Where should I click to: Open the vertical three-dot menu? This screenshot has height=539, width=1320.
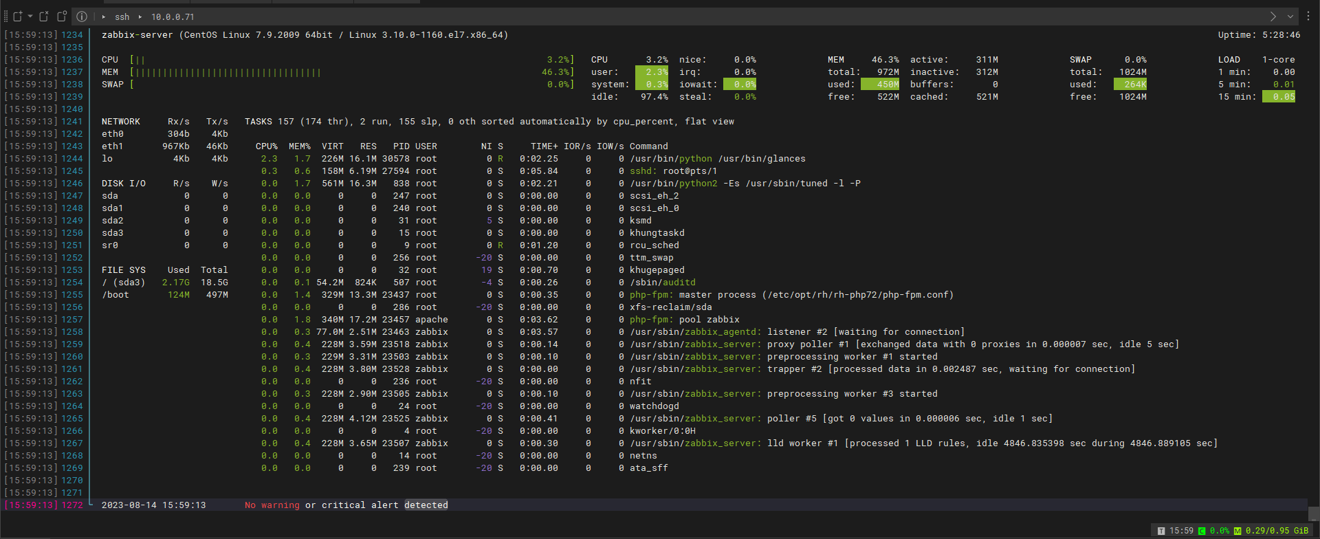[1308, 16]
